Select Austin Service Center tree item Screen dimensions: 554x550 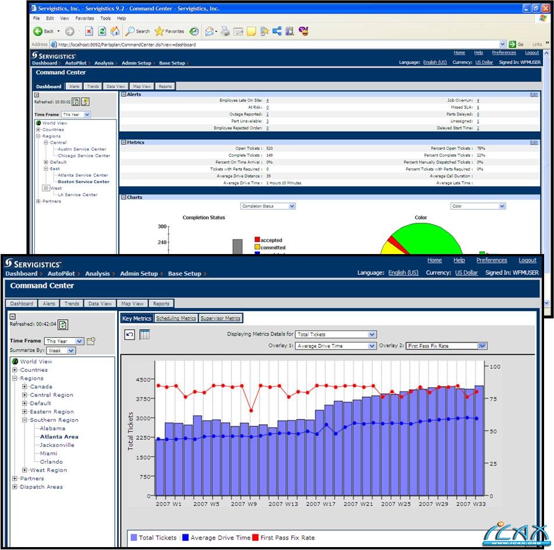82,149
